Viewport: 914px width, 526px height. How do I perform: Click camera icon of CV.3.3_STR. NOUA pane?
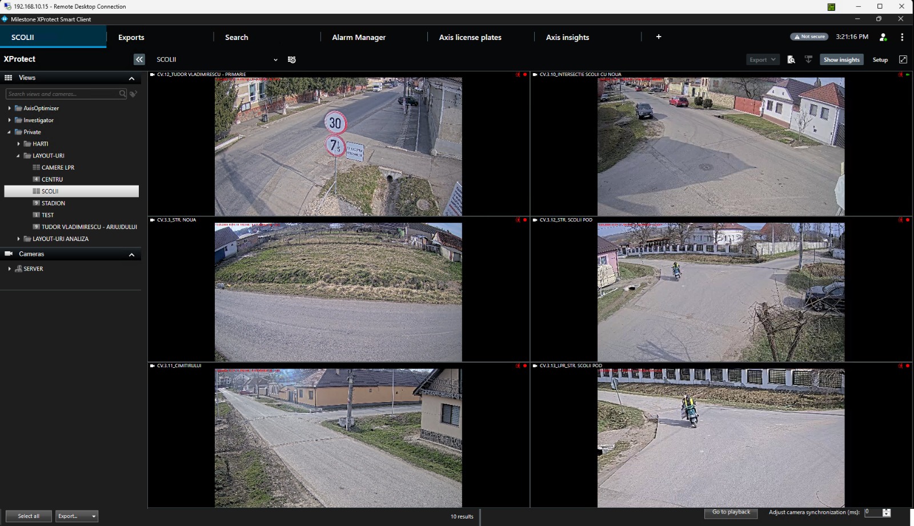click(x=153, y=220)
